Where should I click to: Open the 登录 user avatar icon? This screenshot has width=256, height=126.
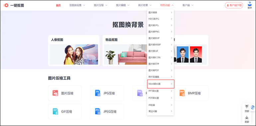pyautogui.click(x=250, y=4)
